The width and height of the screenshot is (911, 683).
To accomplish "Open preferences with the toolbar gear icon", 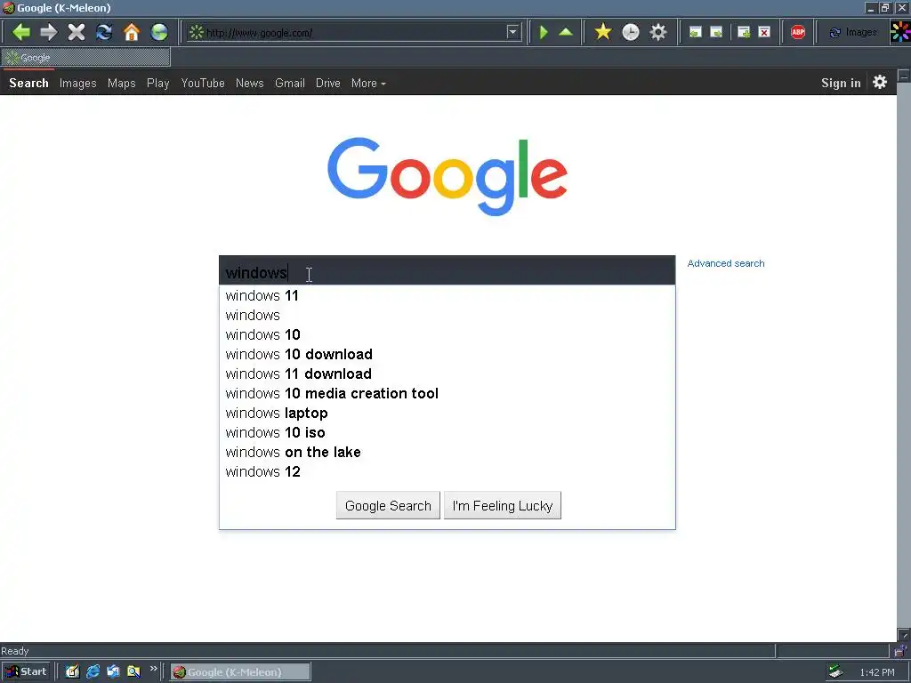I will (x=658, y=32).
